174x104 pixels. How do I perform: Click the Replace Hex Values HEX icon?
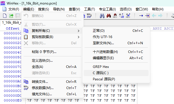tap(128, 16)
